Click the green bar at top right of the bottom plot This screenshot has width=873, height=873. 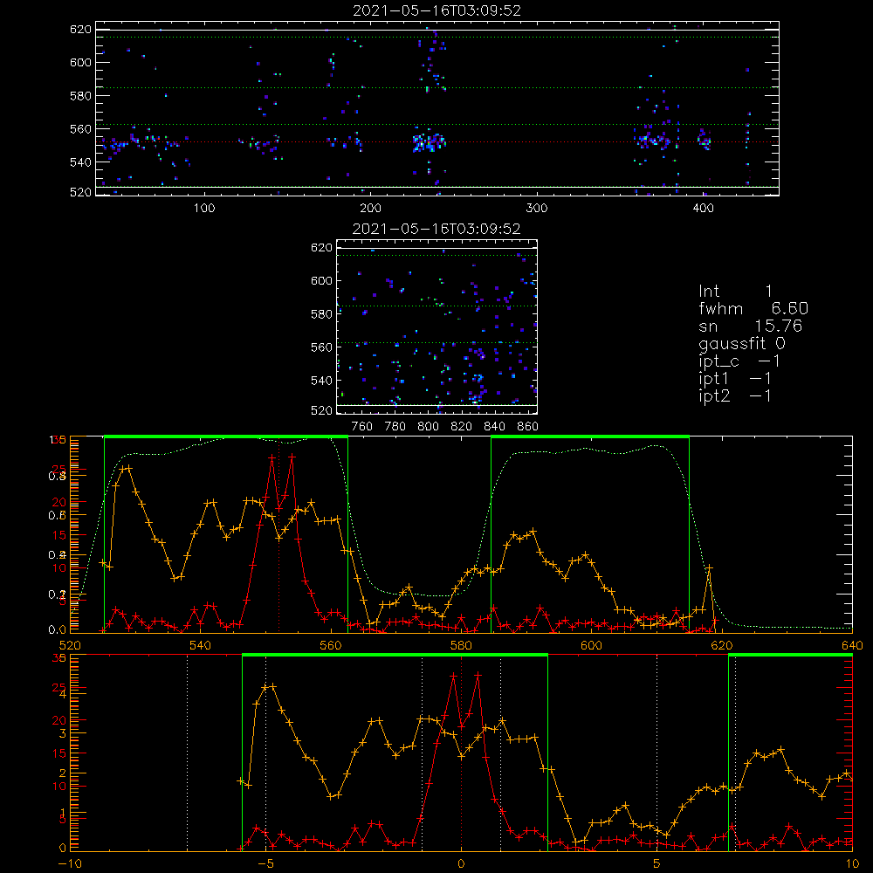coord(791,655)
